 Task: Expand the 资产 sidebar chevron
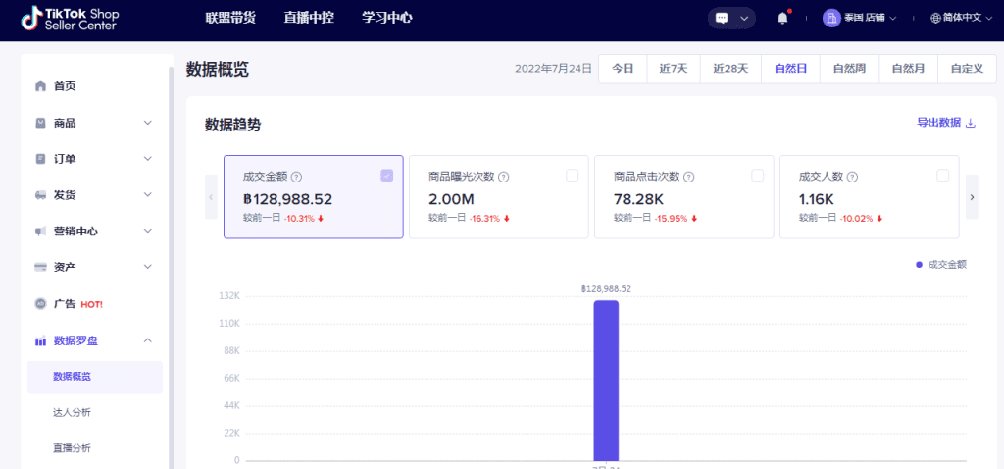pos(147,267)
